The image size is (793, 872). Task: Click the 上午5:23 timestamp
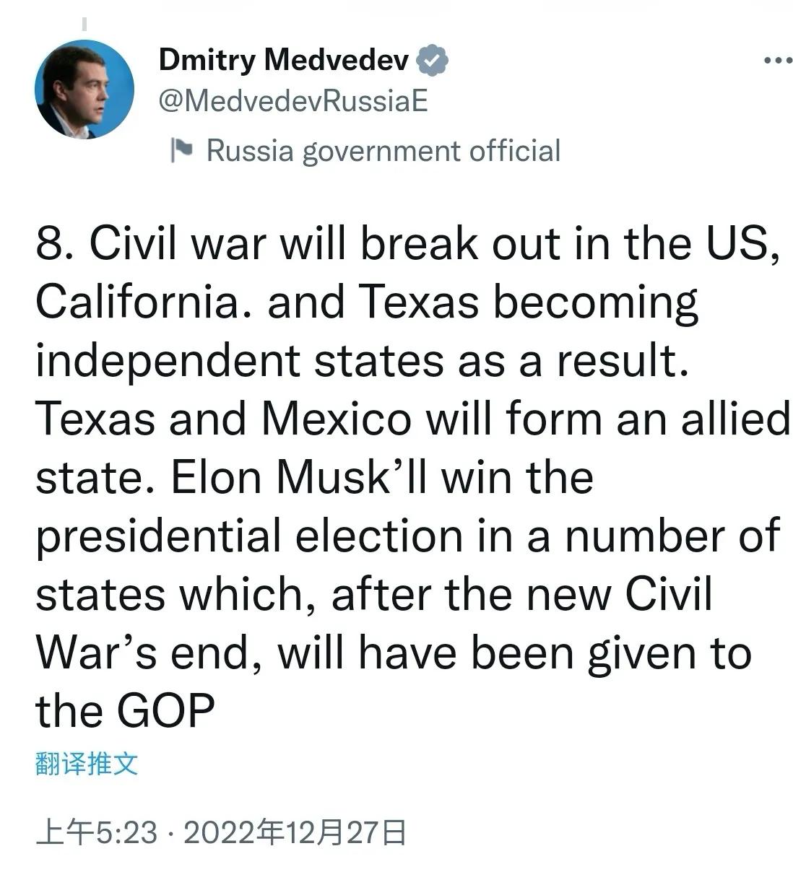click(x=96, y=832)
